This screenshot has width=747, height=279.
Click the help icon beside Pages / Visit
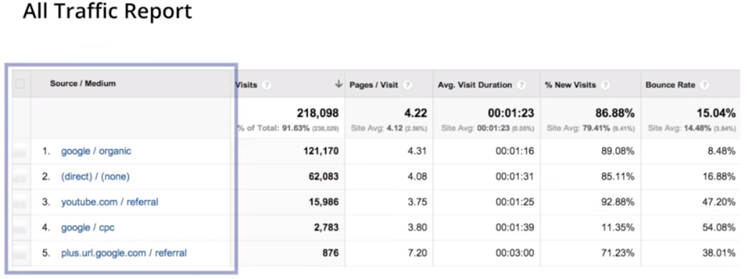[x=408, y=85]
